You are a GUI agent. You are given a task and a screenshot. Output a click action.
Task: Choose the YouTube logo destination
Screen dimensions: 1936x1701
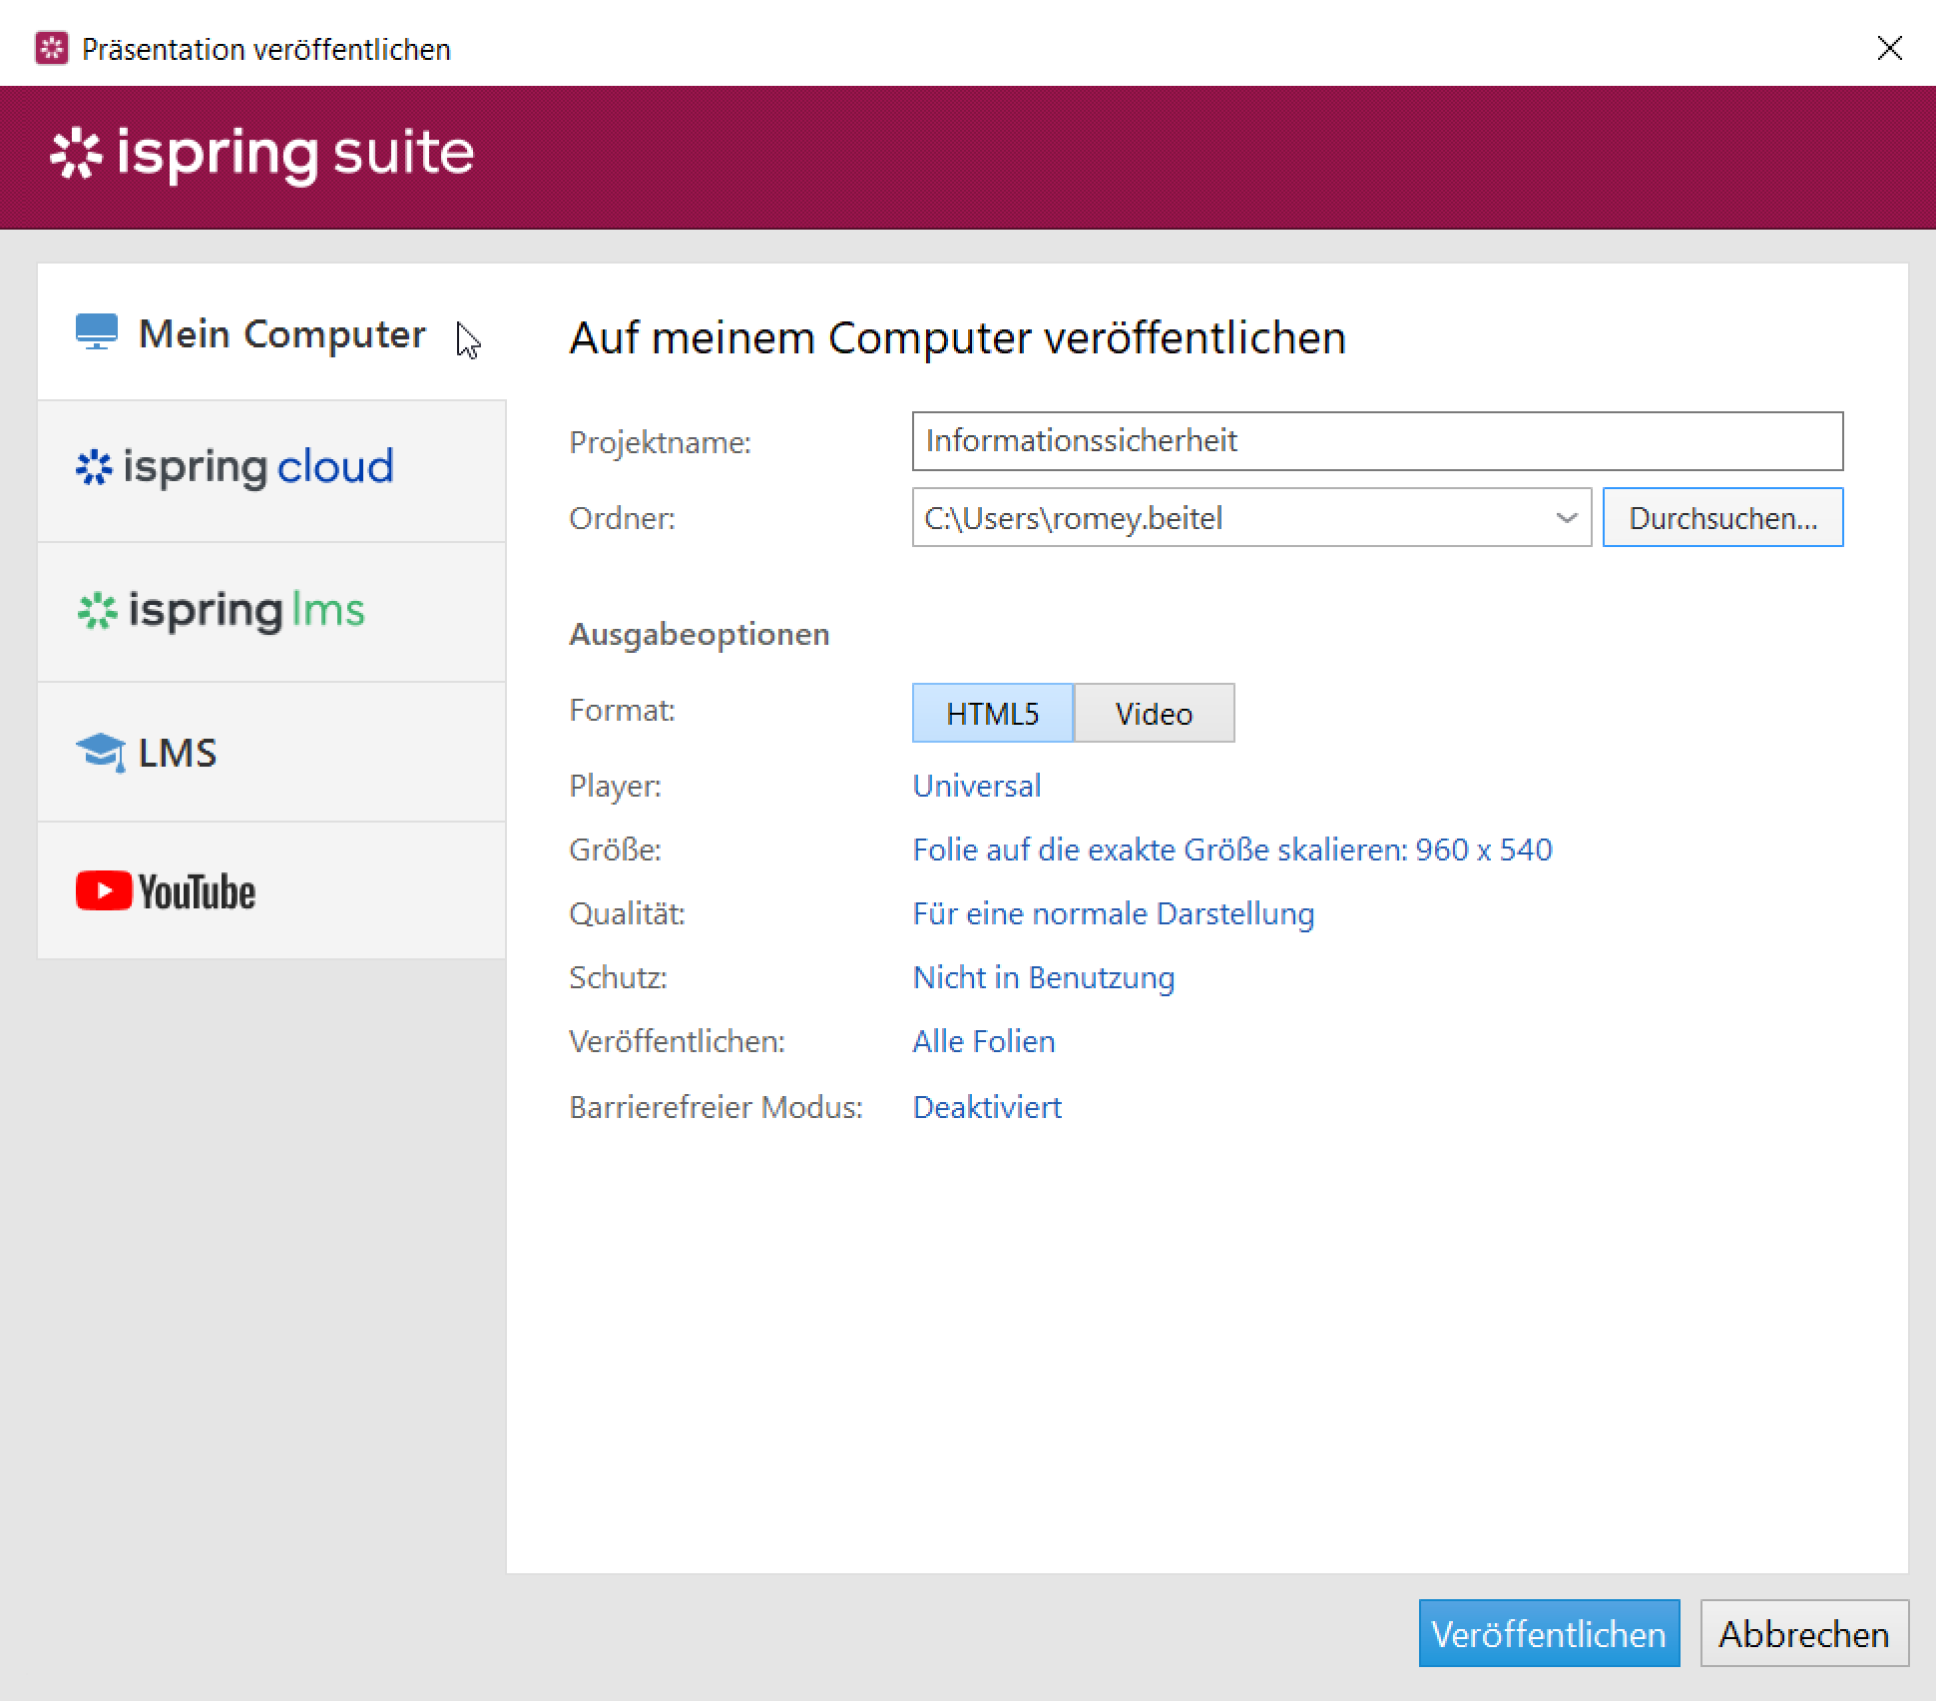click(166, 891)
